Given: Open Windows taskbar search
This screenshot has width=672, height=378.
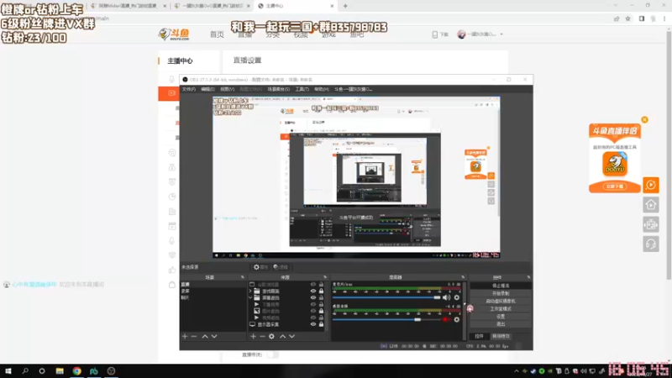Looking at the screenshot, I should click(25, 371).
